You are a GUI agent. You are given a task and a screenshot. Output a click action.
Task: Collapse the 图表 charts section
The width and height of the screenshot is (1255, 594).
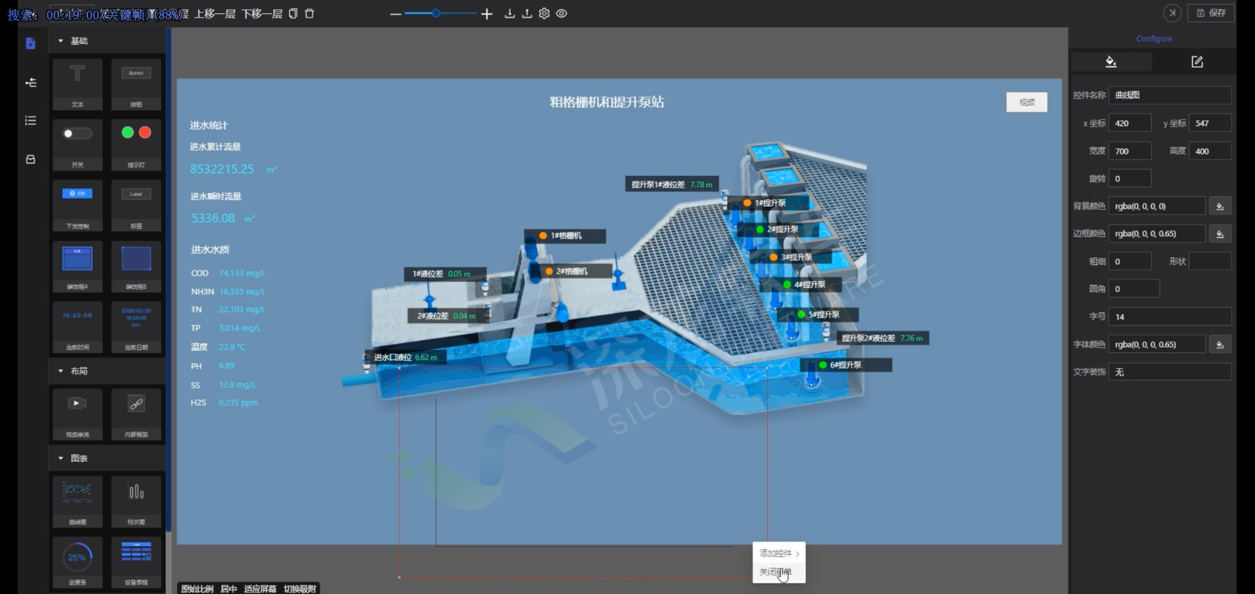tap(61, 458)
